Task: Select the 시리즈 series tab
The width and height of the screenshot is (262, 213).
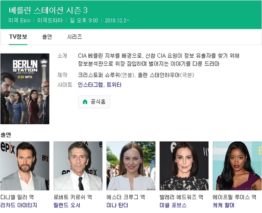Action: [x=74, y=37]
